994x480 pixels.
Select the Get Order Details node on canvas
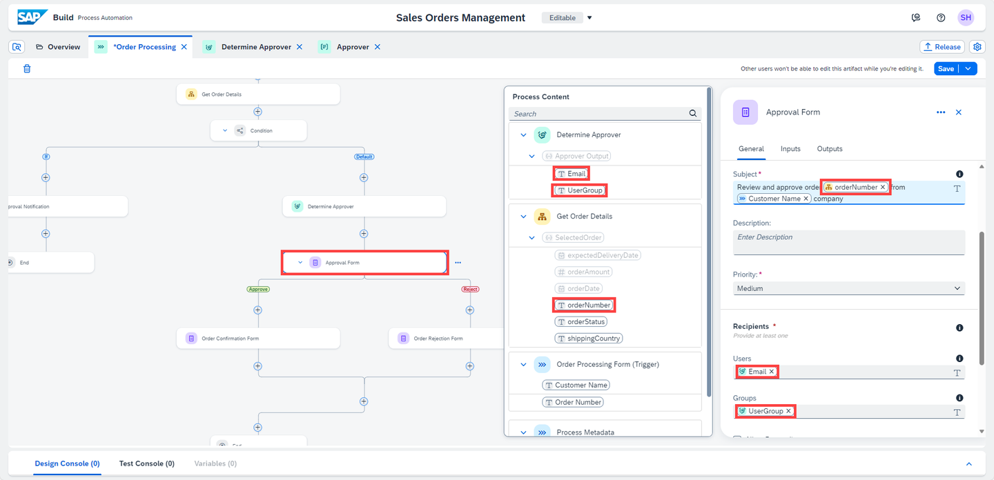pyautogui.click(x=258, y=94)
